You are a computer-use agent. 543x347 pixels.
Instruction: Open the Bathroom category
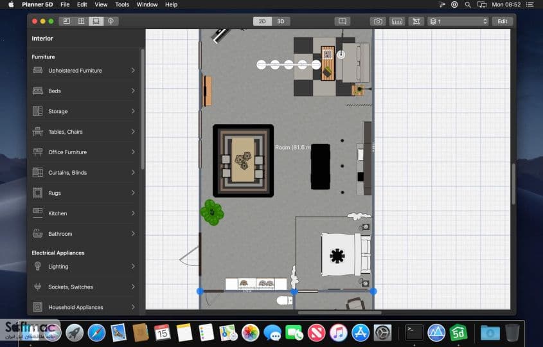pyautogui.click(x=84, y=234)
